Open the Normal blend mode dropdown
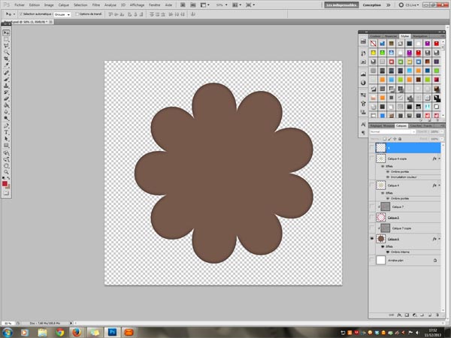 pos(392,131)
